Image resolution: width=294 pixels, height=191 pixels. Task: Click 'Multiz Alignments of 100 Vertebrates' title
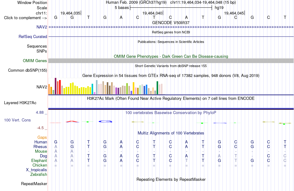click(171, 133)
